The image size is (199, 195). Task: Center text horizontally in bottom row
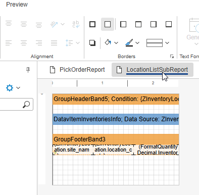pyautogui.click(x=24, y=43)
